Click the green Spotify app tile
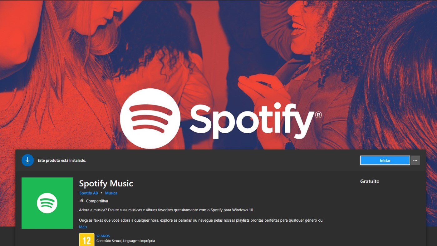Viewport: 437px width, 246px height. [47, 203]
